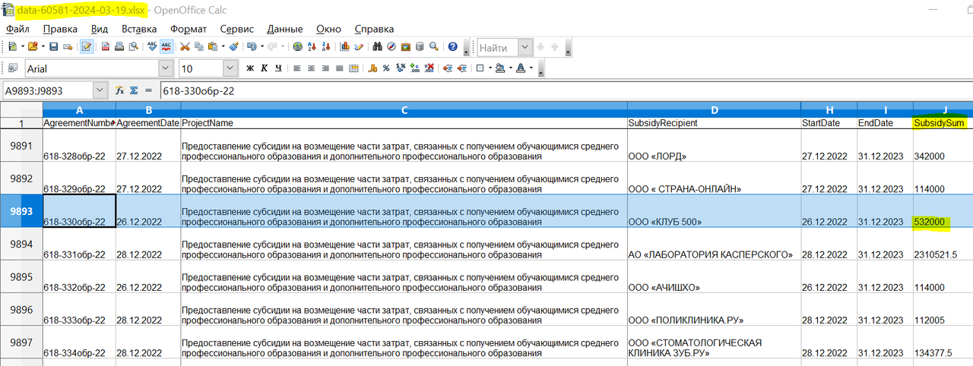Toggle Italic К formatting
The height and width of the screenshot is (366, 973).
coord(264,68)
